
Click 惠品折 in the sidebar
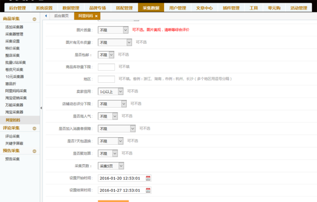(x=11, y=84)
